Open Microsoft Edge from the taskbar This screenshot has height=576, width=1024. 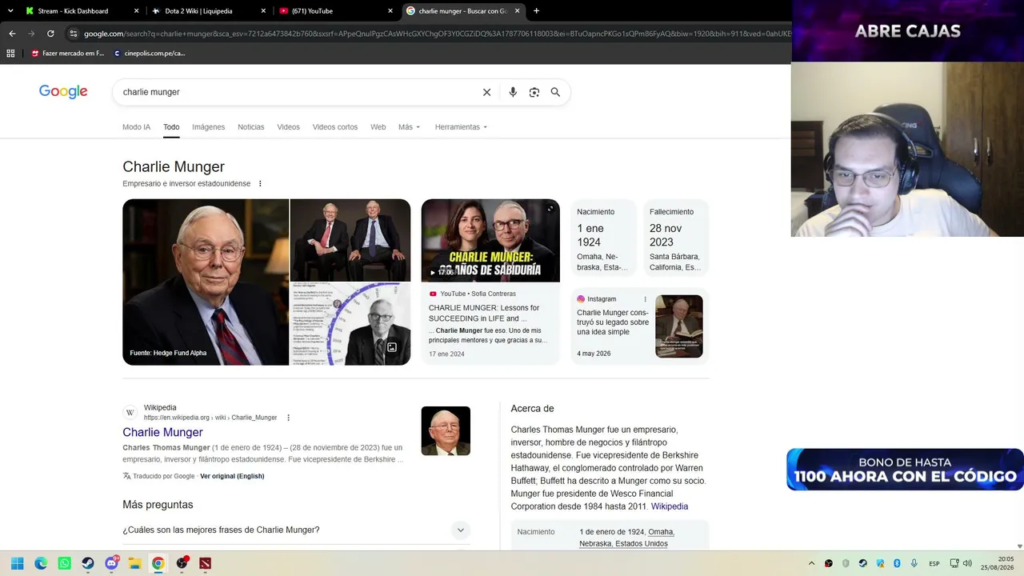(x=41, y=563)
